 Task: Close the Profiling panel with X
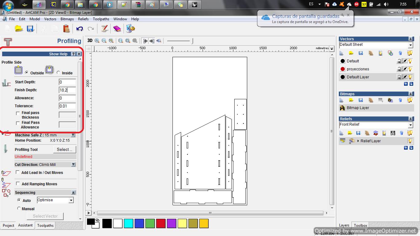click(x=79, y=54)
